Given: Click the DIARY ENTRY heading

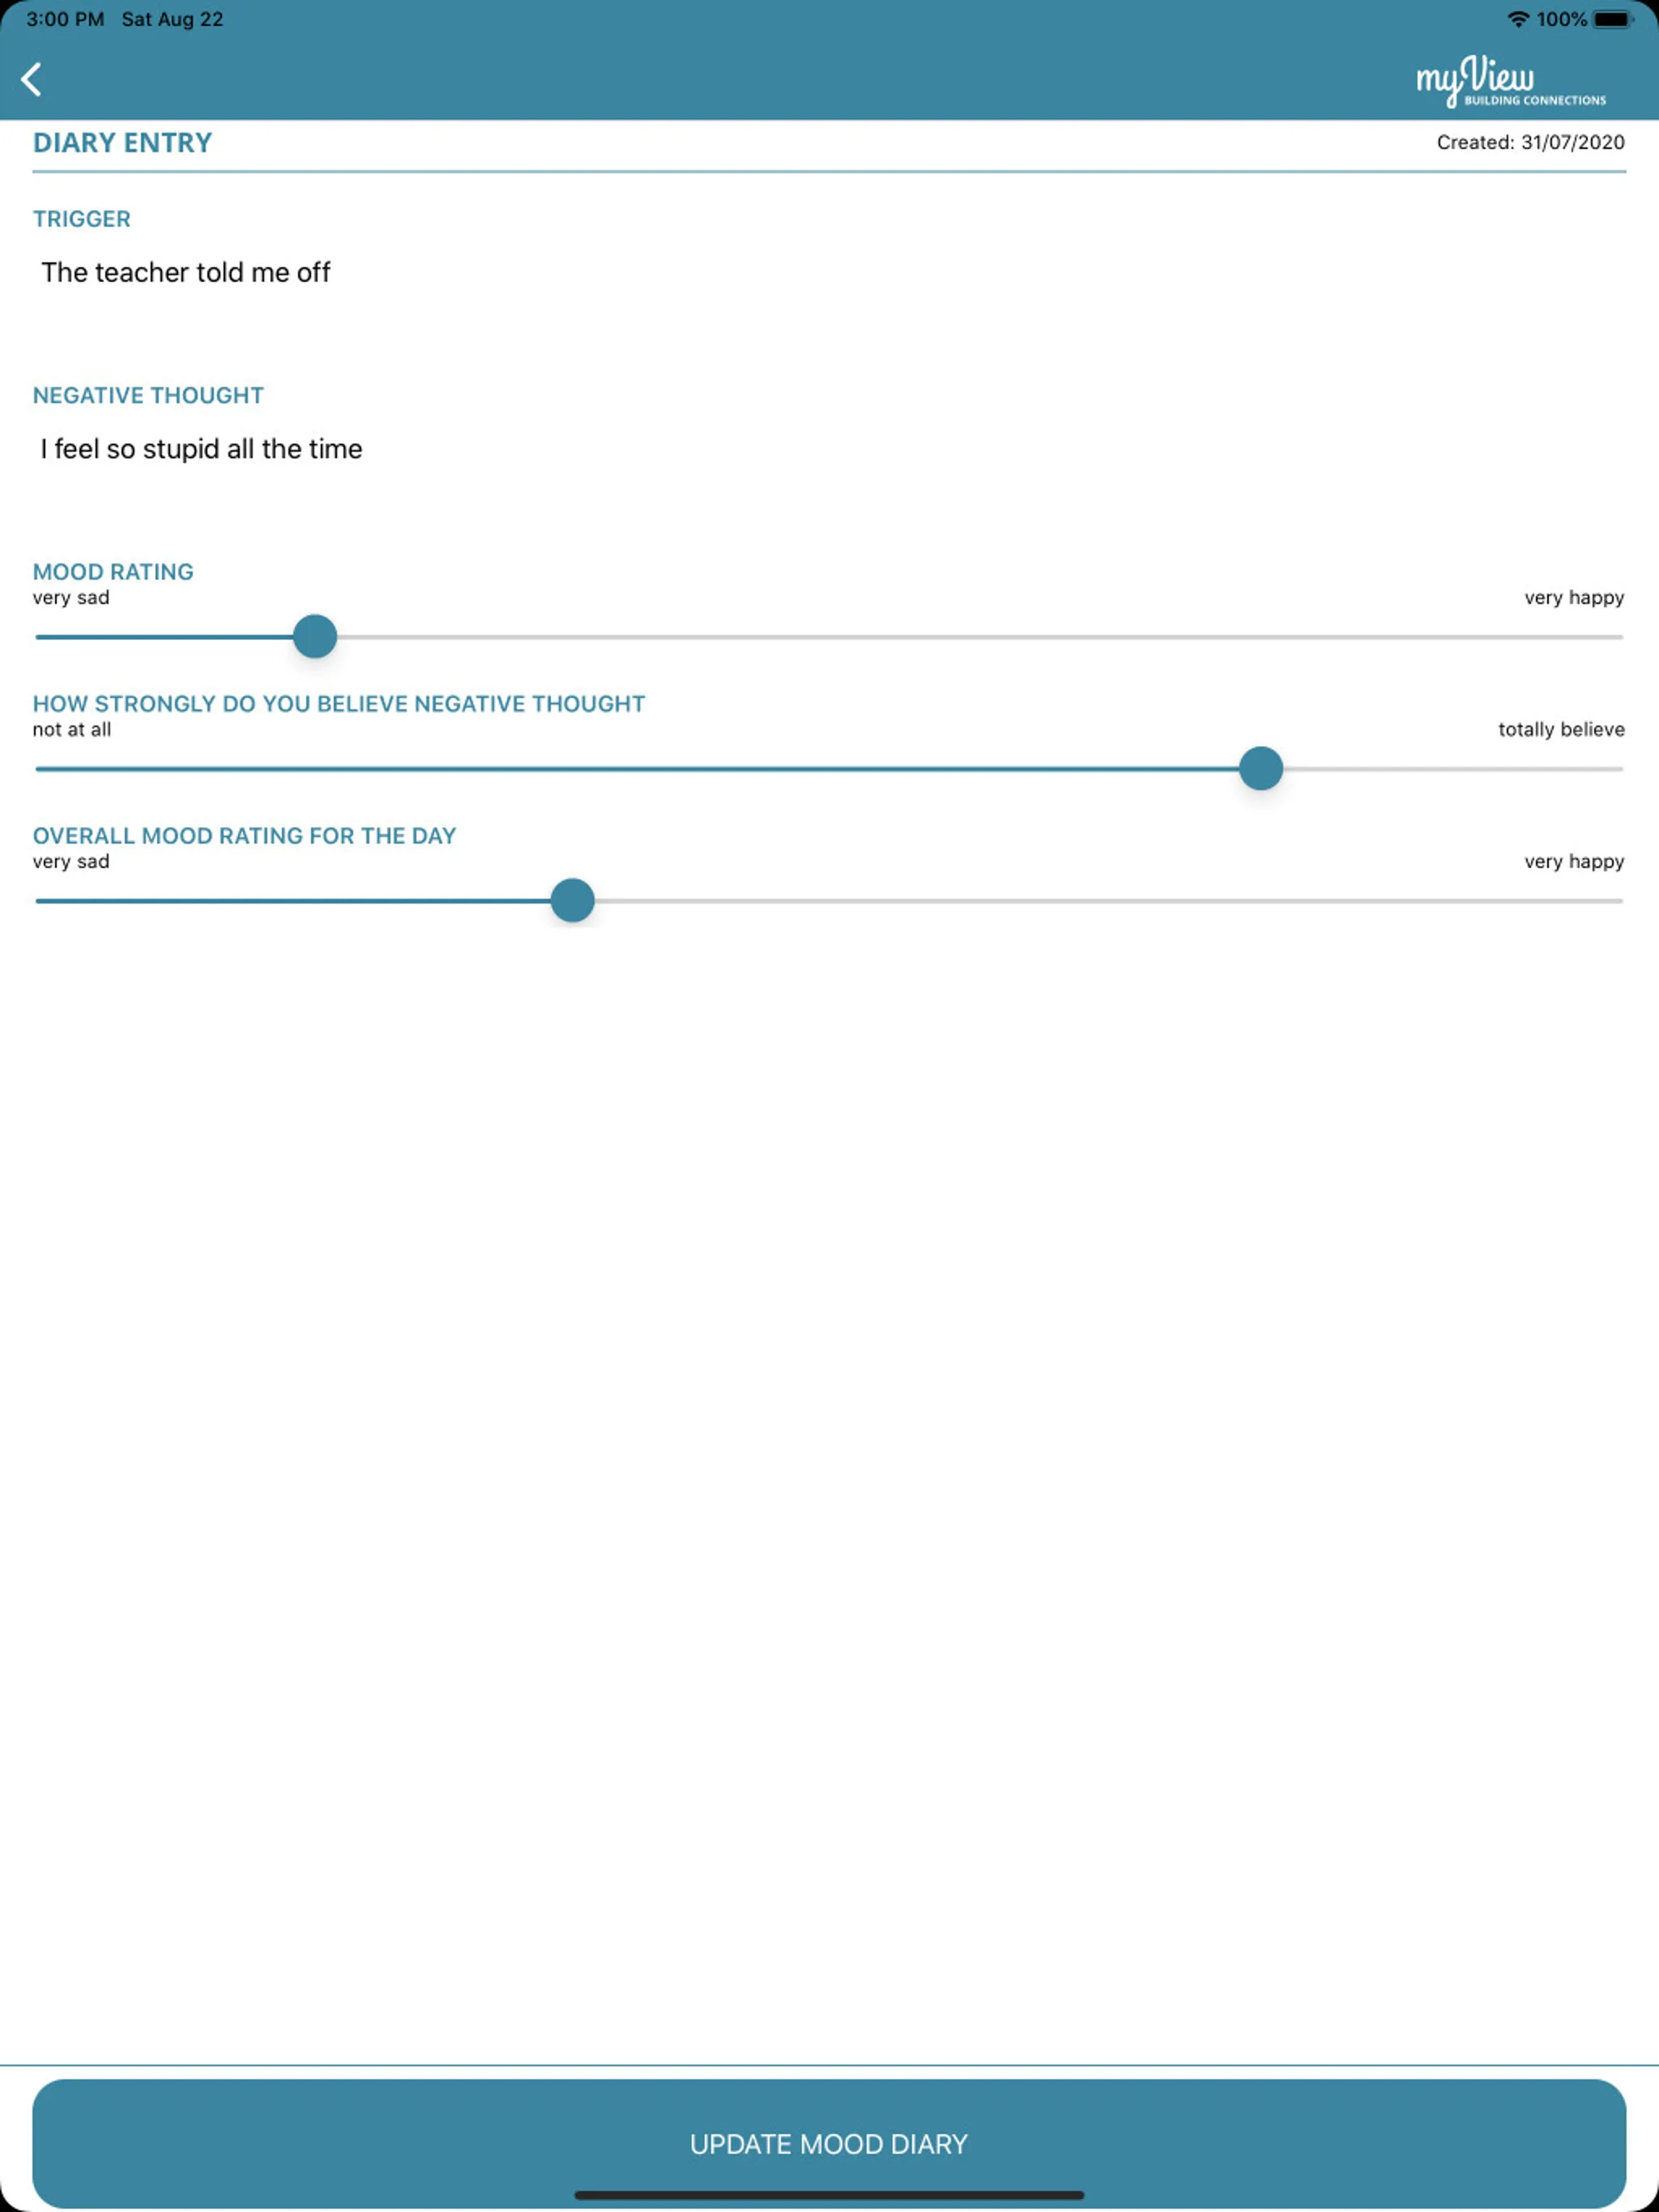Looking at the screenshot, I should tap(122, 143).
